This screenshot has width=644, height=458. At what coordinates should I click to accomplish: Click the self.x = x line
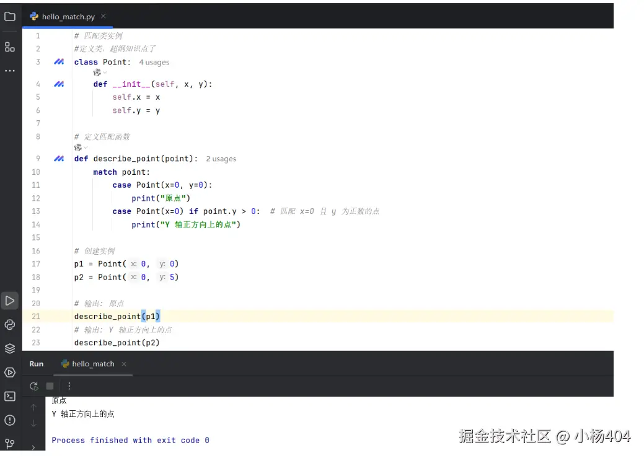click(136, 97)
